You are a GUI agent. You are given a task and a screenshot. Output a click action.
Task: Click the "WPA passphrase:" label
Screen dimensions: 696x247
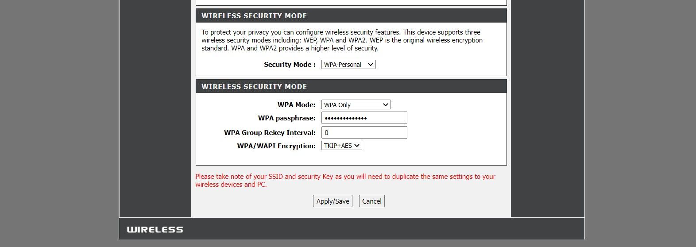286,118
